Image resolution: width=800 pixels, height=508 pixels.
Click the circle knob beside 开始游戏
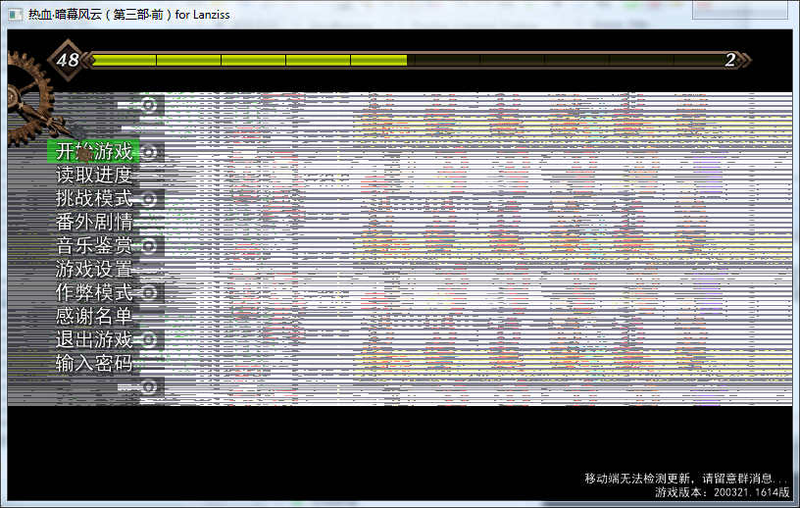click(x=148, y=152)
